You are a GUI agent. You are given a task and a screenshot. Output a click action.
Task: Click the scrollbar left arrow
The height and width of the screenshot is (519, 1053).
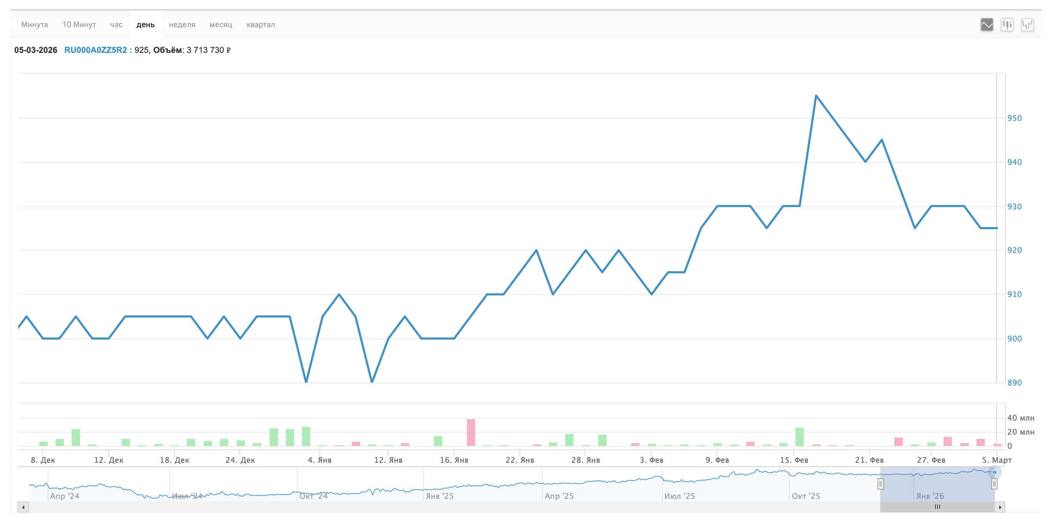23,507
